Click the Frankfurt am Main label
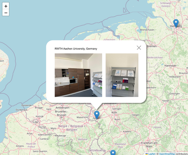 pyautogui.click(x=149, y=145)
